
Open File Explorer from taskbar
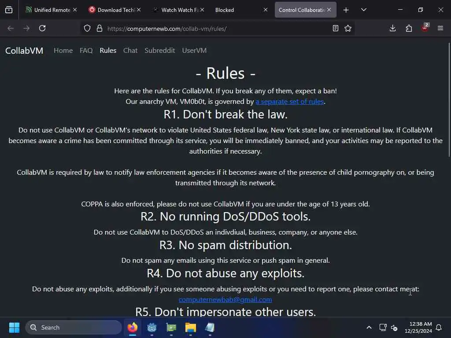tap(190, 327)
